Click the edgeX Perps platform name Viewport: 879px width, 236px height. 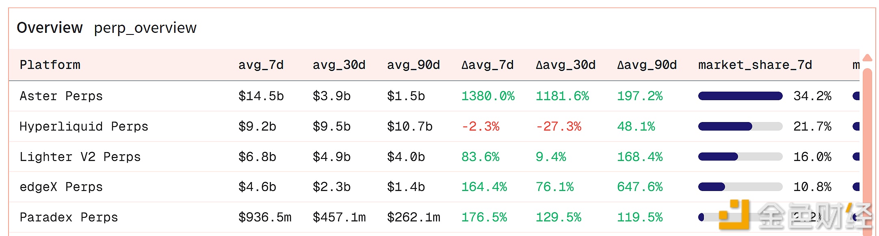[61, 187]
